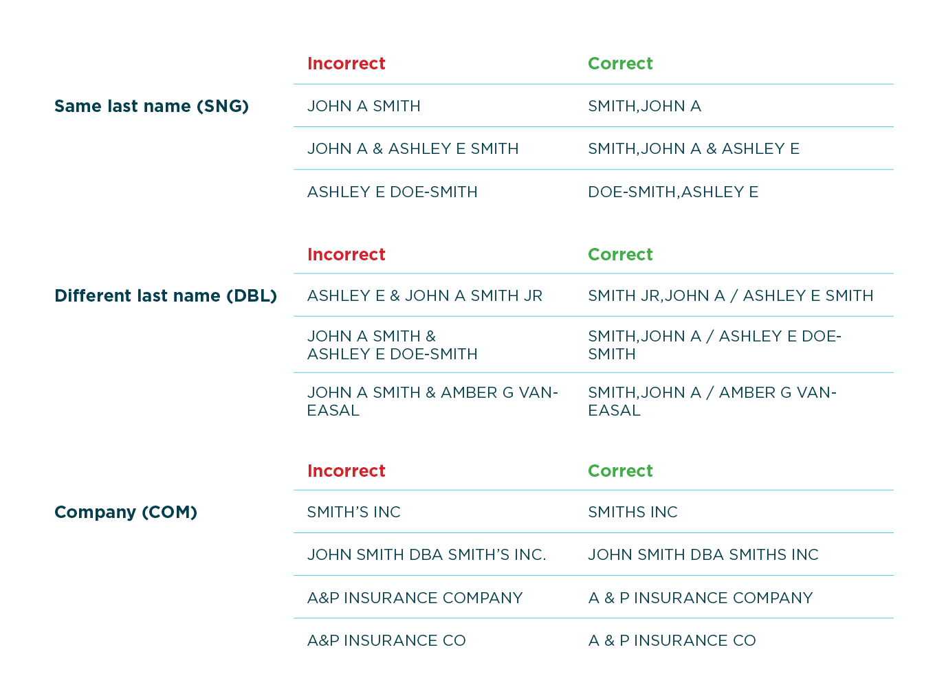935x687 pixels.
Task: Click the "Same last name (SNG)" label
Action: (x=151, y=106)
